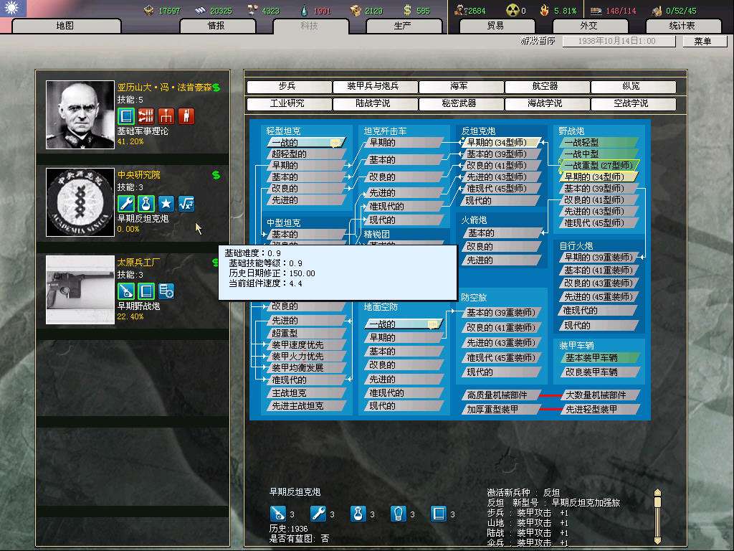Viewport: 734px width, 551px height.
Task: Click the national flag icon in top-left corner
Action: pos(13,8)
